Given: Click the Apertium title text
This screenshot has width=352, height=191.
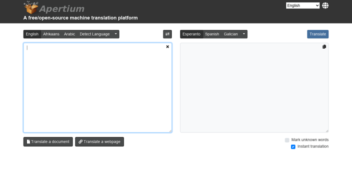Looking at the screenshot, I should (x=62, y=9).
